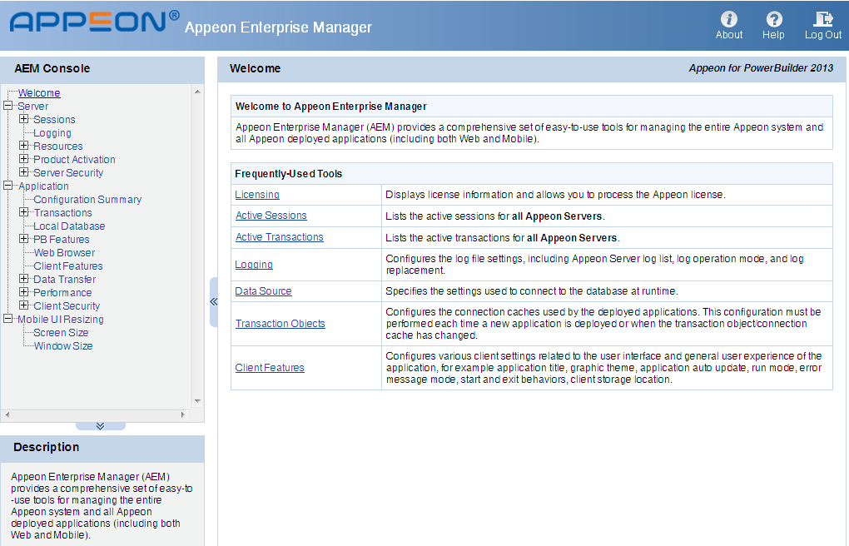Click the tree horizontal scrollbar right arrow
849x546 pixels.
coord(183,415)
